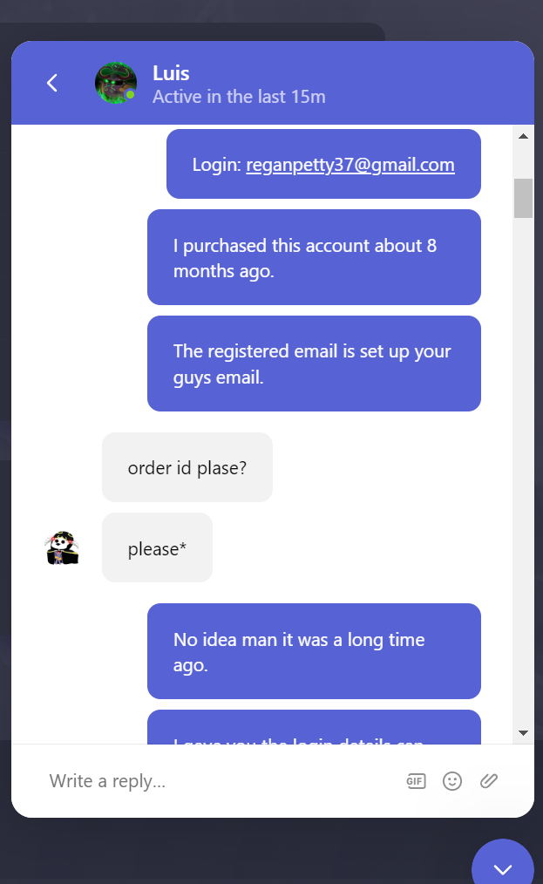The image size is (543, 884).
Task: Click the green online status dot
Action: click(x=130, y=95)
